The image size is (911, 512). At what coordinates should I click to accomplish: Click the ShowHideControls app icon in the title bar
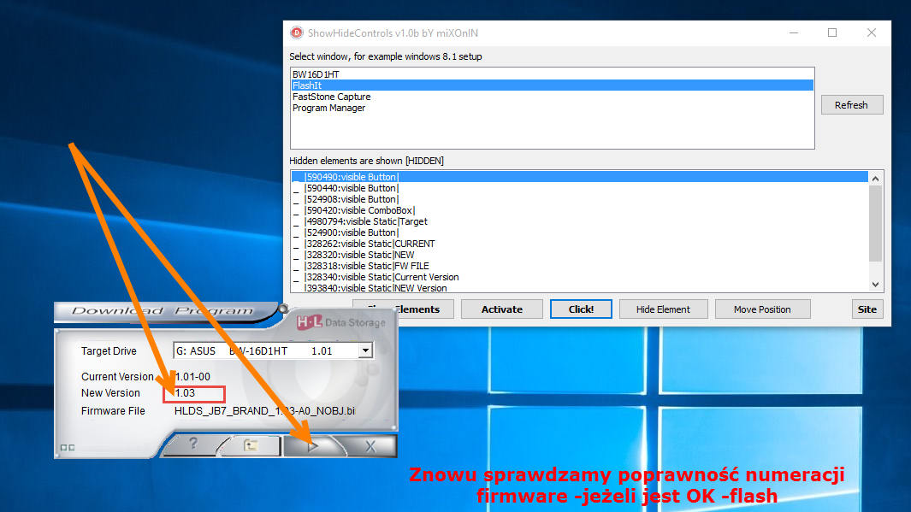(x=297, y=33)
